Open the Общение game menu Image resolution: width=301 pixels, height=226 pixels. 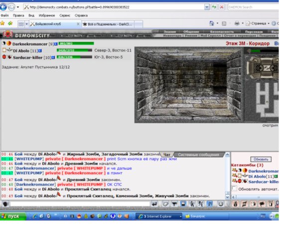pos(191,32)
